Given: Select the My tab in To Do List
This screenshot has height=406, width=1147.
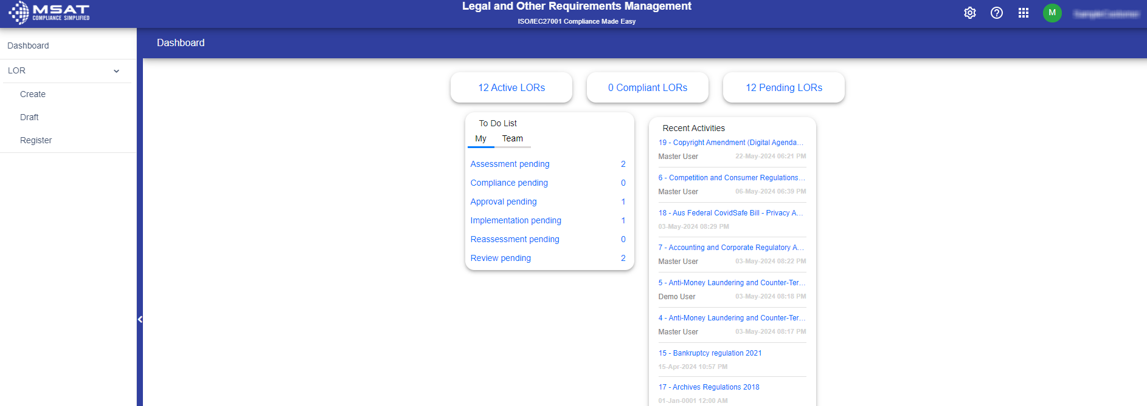Looking at the screenshot, I should click(x=480, y=138).
